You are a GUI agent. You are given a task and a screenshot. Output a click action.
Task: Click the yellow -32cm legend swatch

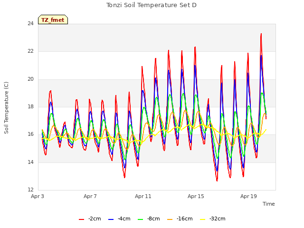click(202, 219)
